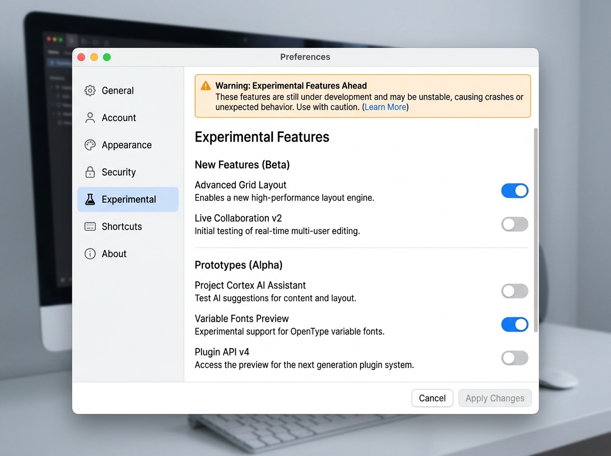This screenshot has height=456, width=611.
Task: Click the 'Warning: Experimental Features Ahead' title
Action: [x=291, y=85]
